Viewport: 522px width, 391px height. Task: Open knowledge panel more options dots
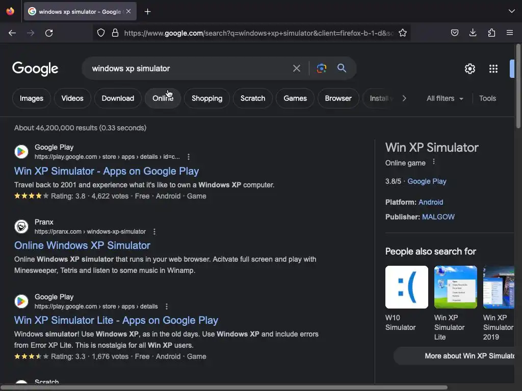tap(433, 162)
